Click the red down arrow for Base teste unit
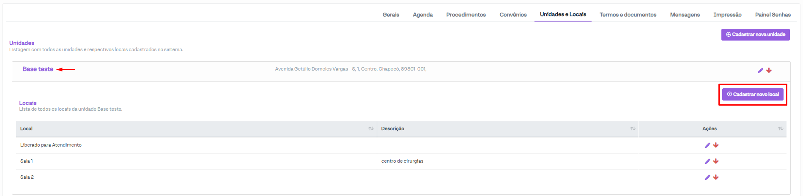Viewport: 803px width, 196px height. point(769,71)
